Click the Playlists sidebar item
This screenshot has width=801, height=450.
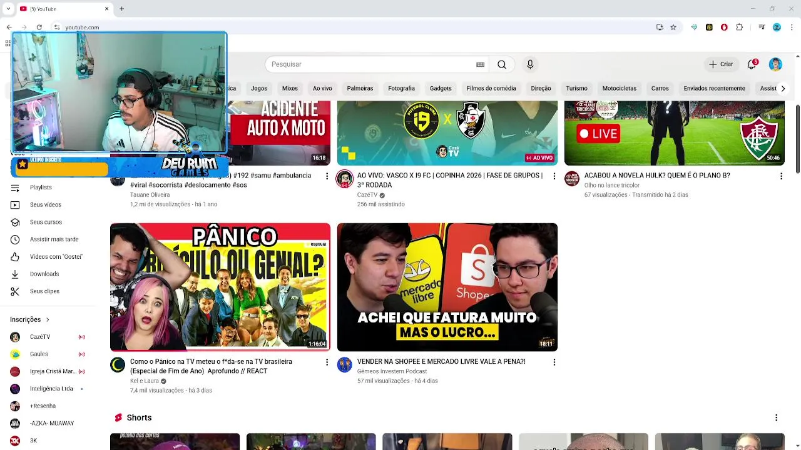point(41,187)
